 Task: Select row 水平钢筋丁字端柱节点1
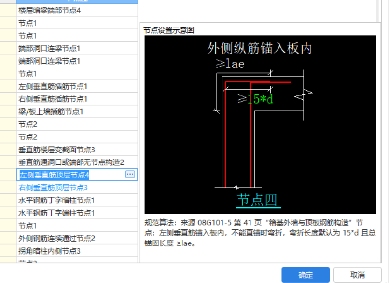[x=77, y=213]
